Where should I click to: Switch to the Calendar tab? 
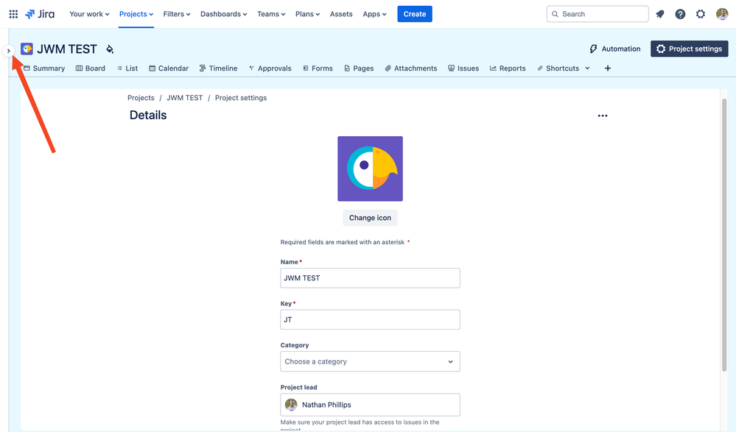pyautogui.click(x=169, y=68)
